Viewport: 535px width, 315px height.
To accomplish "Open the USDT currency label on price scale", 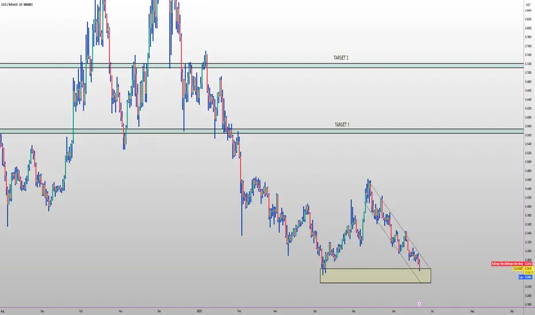I will click(x=528, y=5).
